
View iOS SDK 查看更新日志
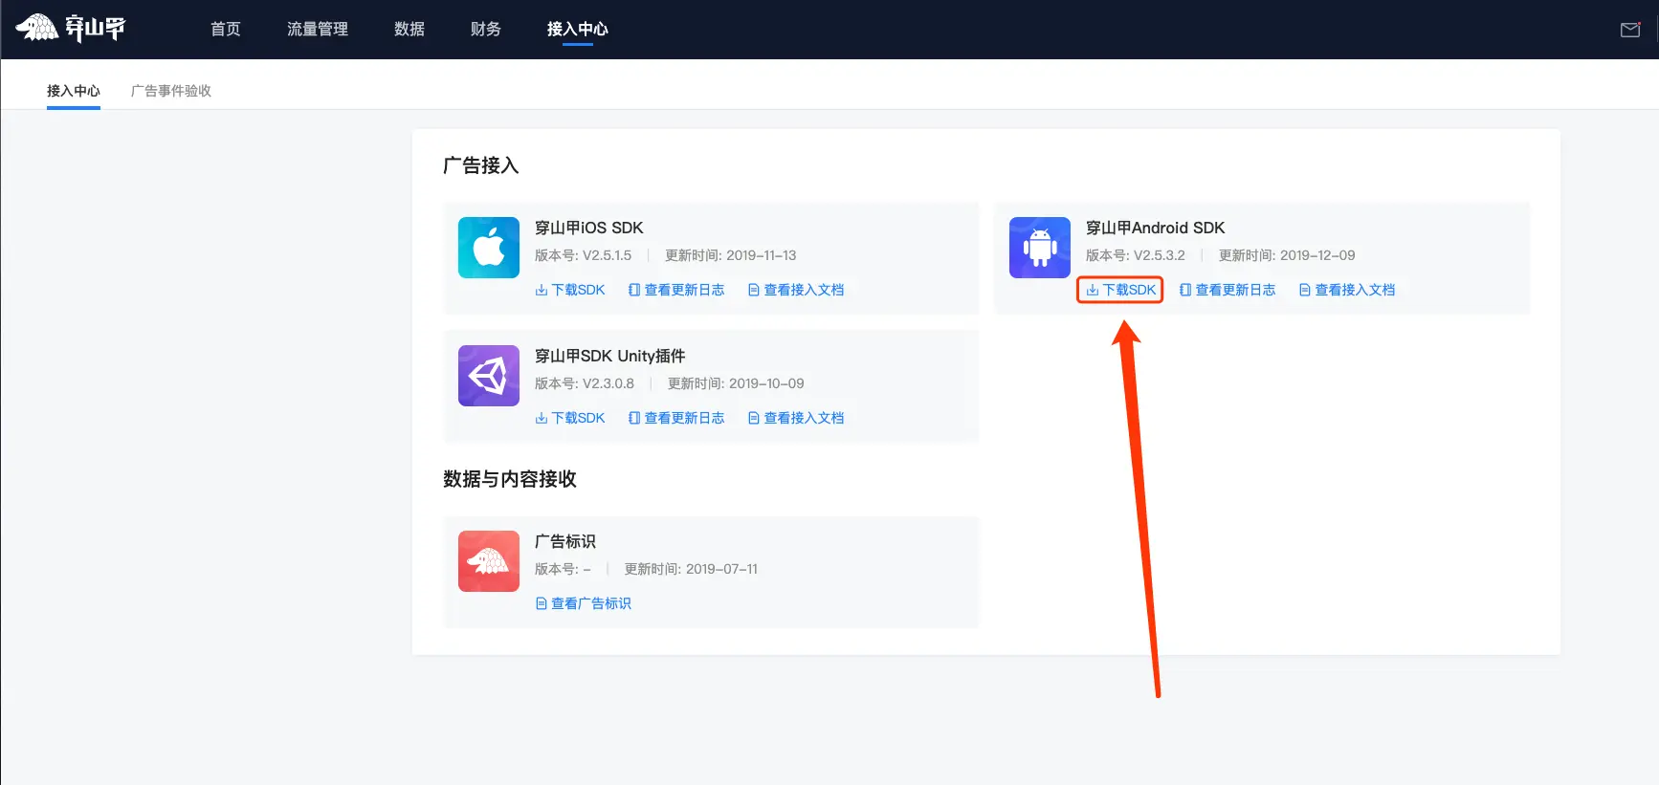click(x=676, y=290)
